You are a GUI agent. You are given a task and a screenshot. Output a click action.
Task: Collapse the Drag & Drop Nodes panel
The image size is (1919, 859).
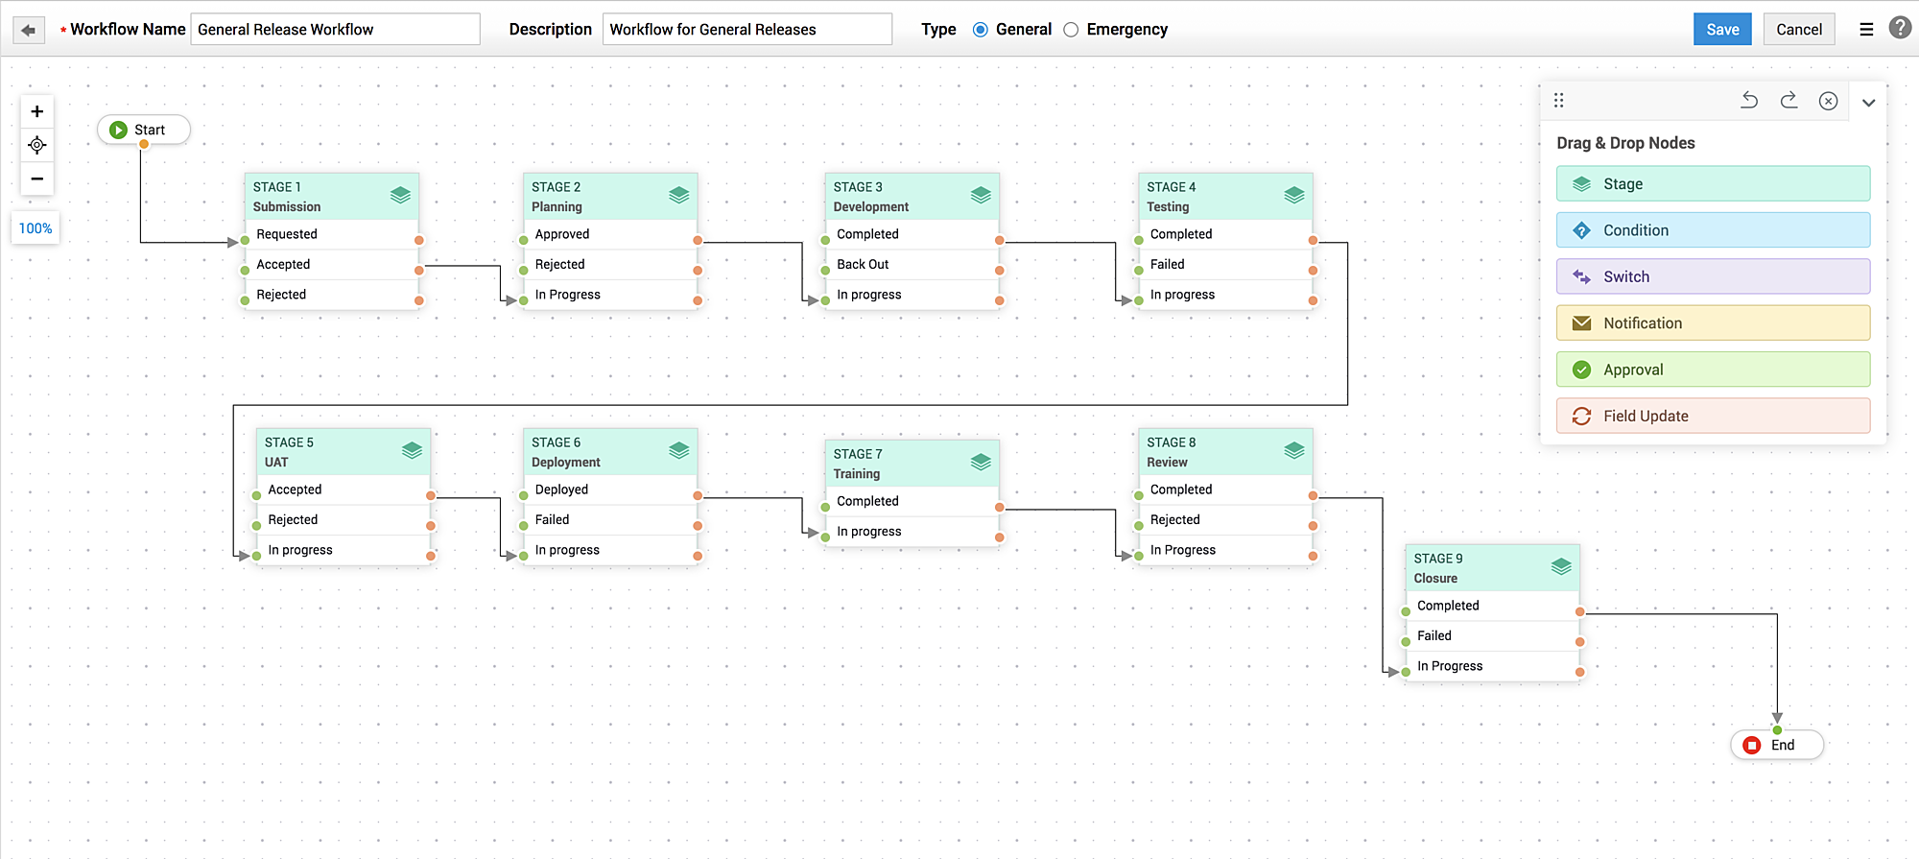click(1868, 103)
